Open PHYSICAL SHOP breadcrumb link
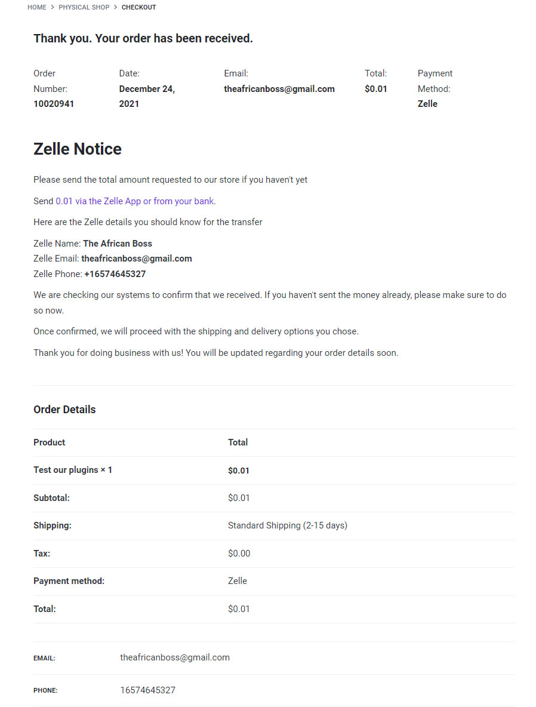The width and height of the screenshot is (536, 707). (84, 7)
